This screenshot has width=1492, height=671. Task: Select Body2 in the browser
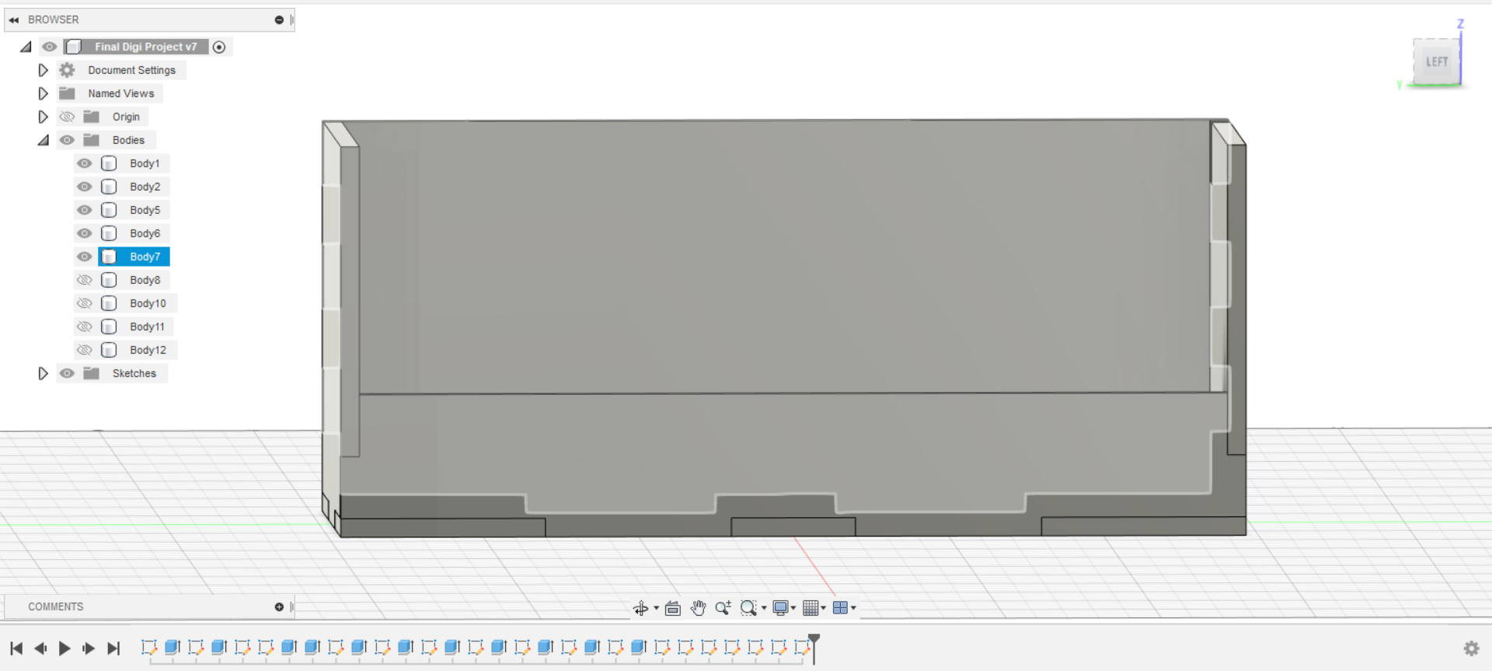(145, 187)
